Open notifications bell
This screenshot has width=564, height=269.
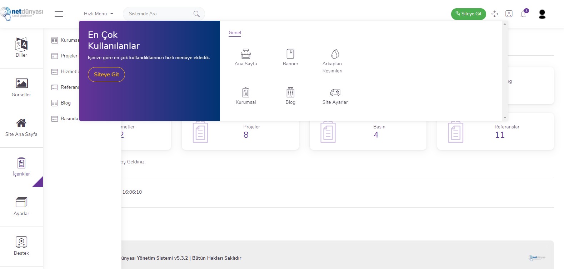[523, 14]
